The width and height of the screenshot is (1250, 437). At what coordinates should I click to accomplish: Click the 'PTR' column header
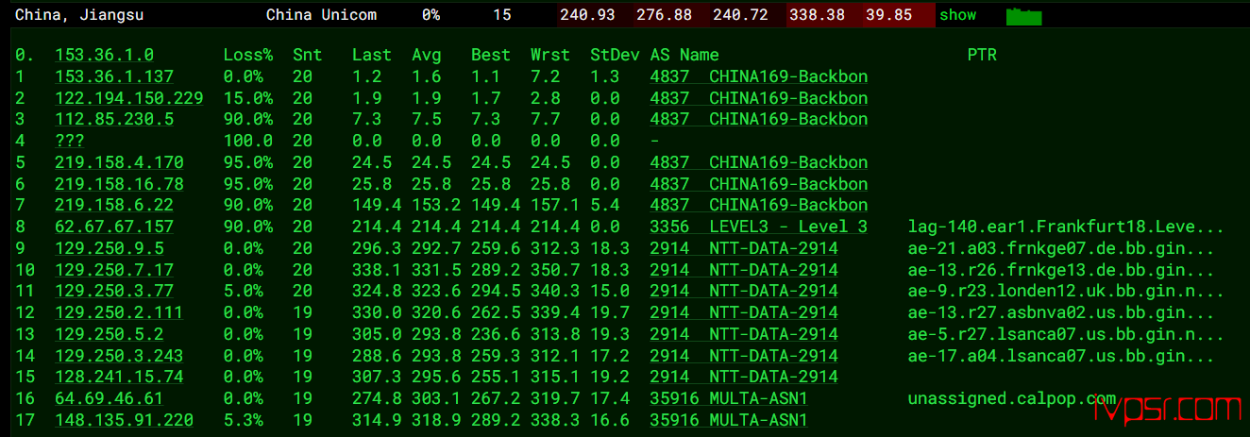pos(982,55)
